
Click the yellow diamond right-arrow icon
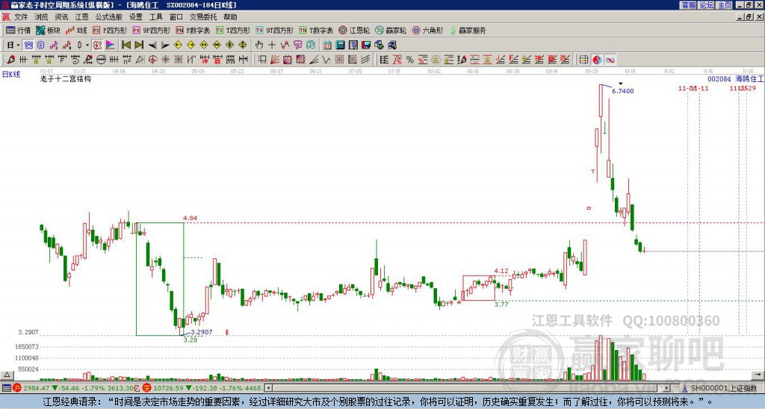pos(191,46)
